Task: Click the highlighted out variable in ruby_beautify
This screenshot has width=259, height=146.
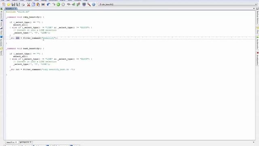Action: pos(17,38)
